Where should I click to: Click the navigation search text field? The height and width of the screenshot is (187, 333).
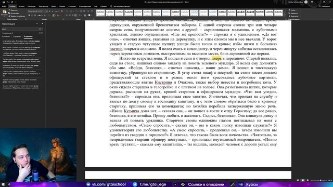click(x=20, y=29)
